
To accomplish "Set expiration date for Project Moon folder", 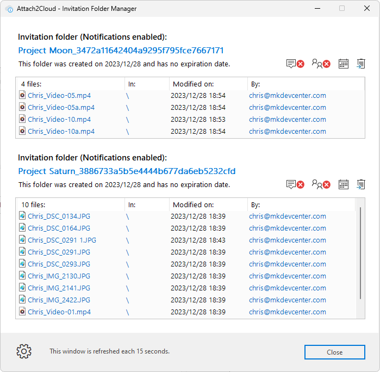I will [x=344, y=64].
